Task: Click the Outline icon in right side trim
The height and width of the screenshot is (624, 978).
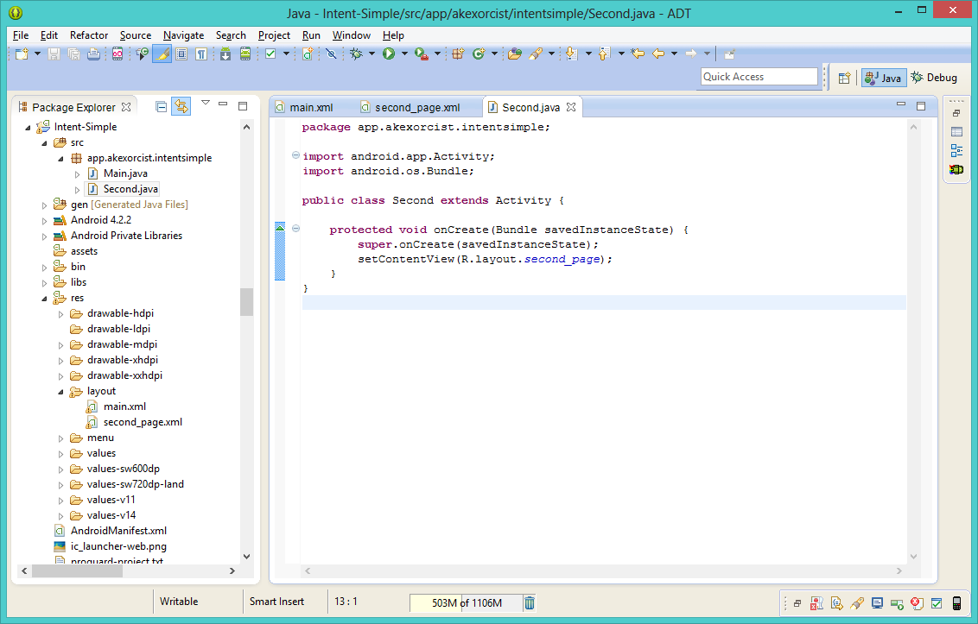Action: pyautogui.click(x=956, y=150)
